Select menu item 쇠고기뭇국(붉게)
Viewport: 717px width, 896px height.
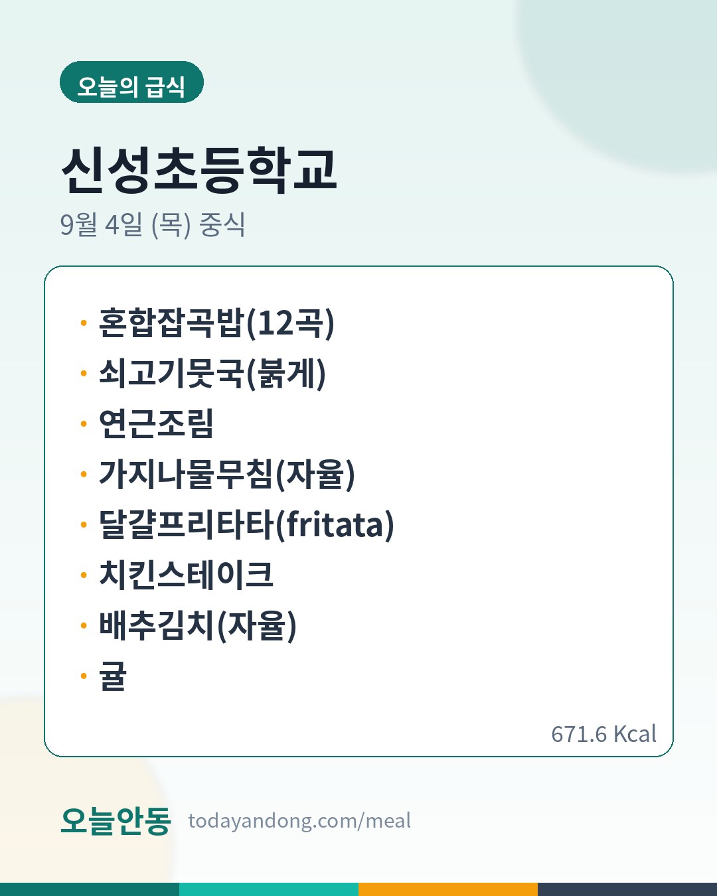[212, 374]
